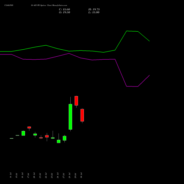The width and height of the screenshot is (184, 184).
Task: Click the high value H: 19.75
Action: tap(94, 10)
